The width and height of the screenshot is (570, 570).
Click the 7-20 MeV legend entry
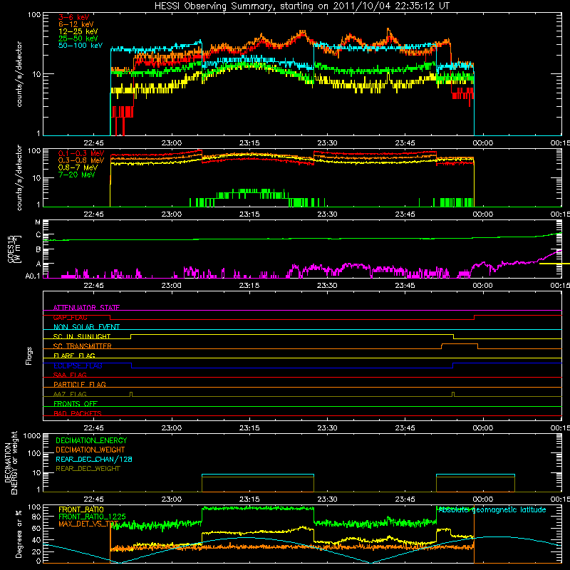click(77, 175)
